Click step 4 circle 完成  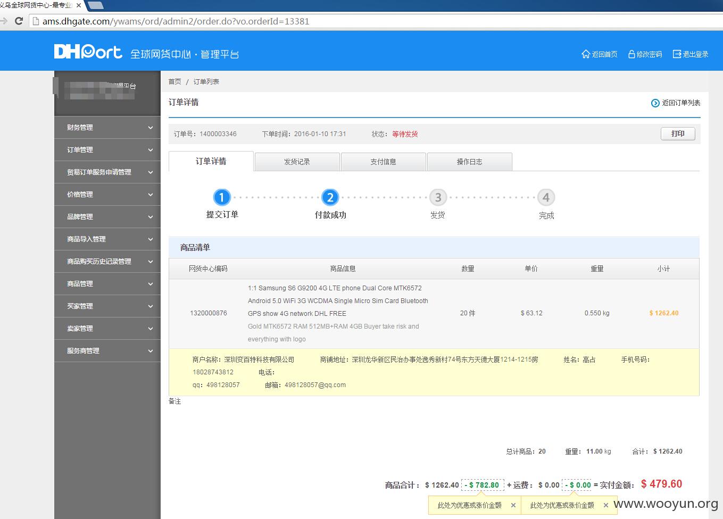click(546, 197)
